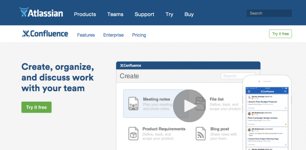
Task: Unstar the Pluto Campaign design reviews entry
Action: click(286, 124)
